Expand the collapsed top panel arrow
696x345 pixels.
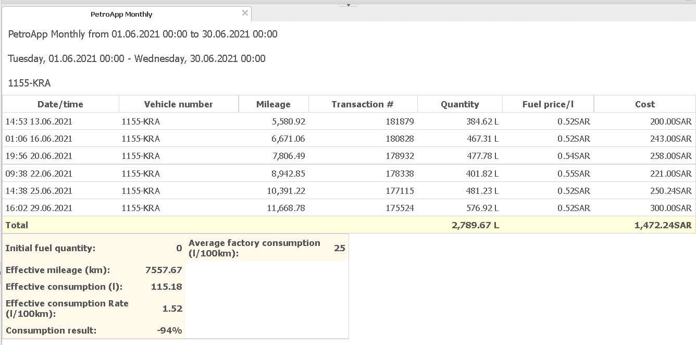coord(349,4)
